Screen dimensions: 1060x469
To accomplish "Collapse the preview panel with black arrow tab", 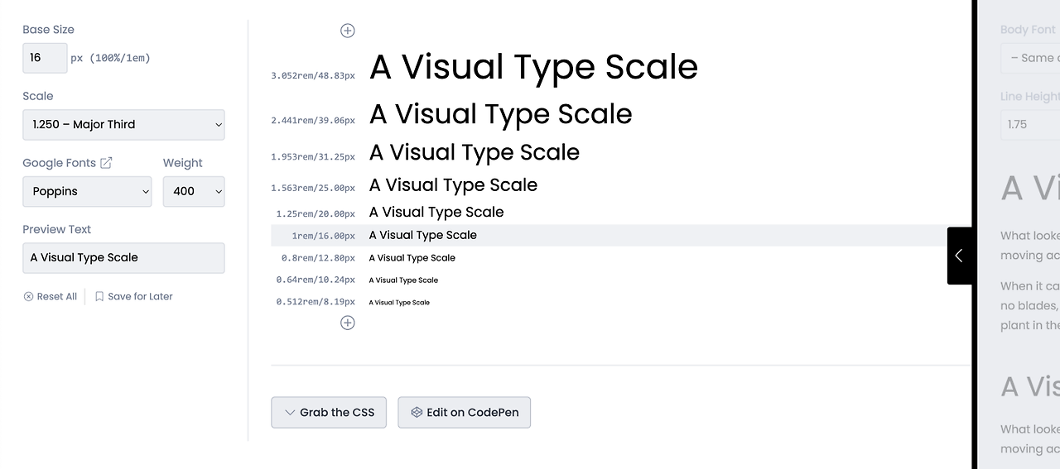I will click(x=959, y=256).
